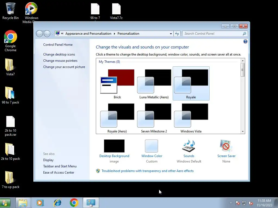Screen dimensions: 278x208
Task: Select the '98 to 7 pack' folder
Action: (x=10, y=95)
